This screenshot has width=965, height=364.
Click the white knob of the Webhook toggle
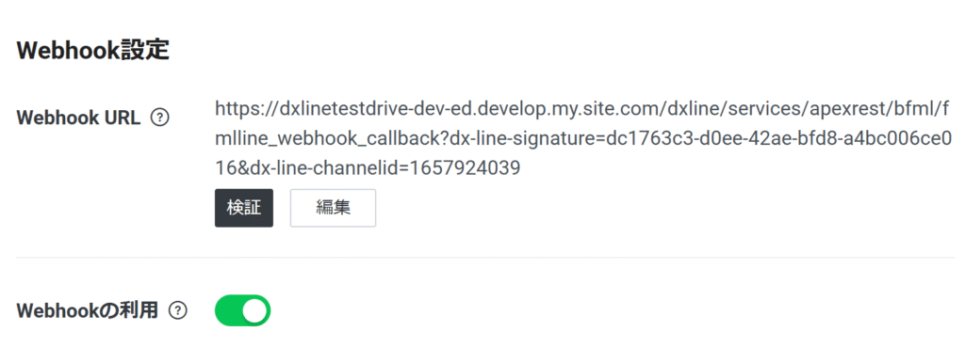(x=255, y=310)
